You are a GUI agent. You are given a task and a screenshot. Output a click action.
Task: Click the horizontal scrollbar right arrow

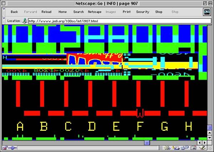[x=204, y=143]
